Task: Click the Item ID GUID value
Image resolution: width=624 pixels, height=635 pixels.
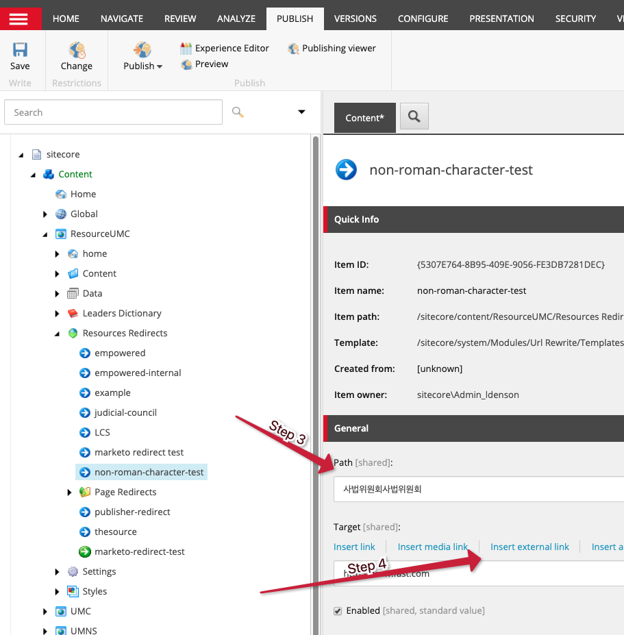Action: point(510,265)
